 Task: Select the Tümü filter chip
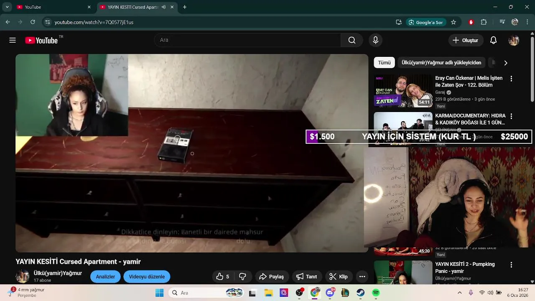(x=384, y=63)
